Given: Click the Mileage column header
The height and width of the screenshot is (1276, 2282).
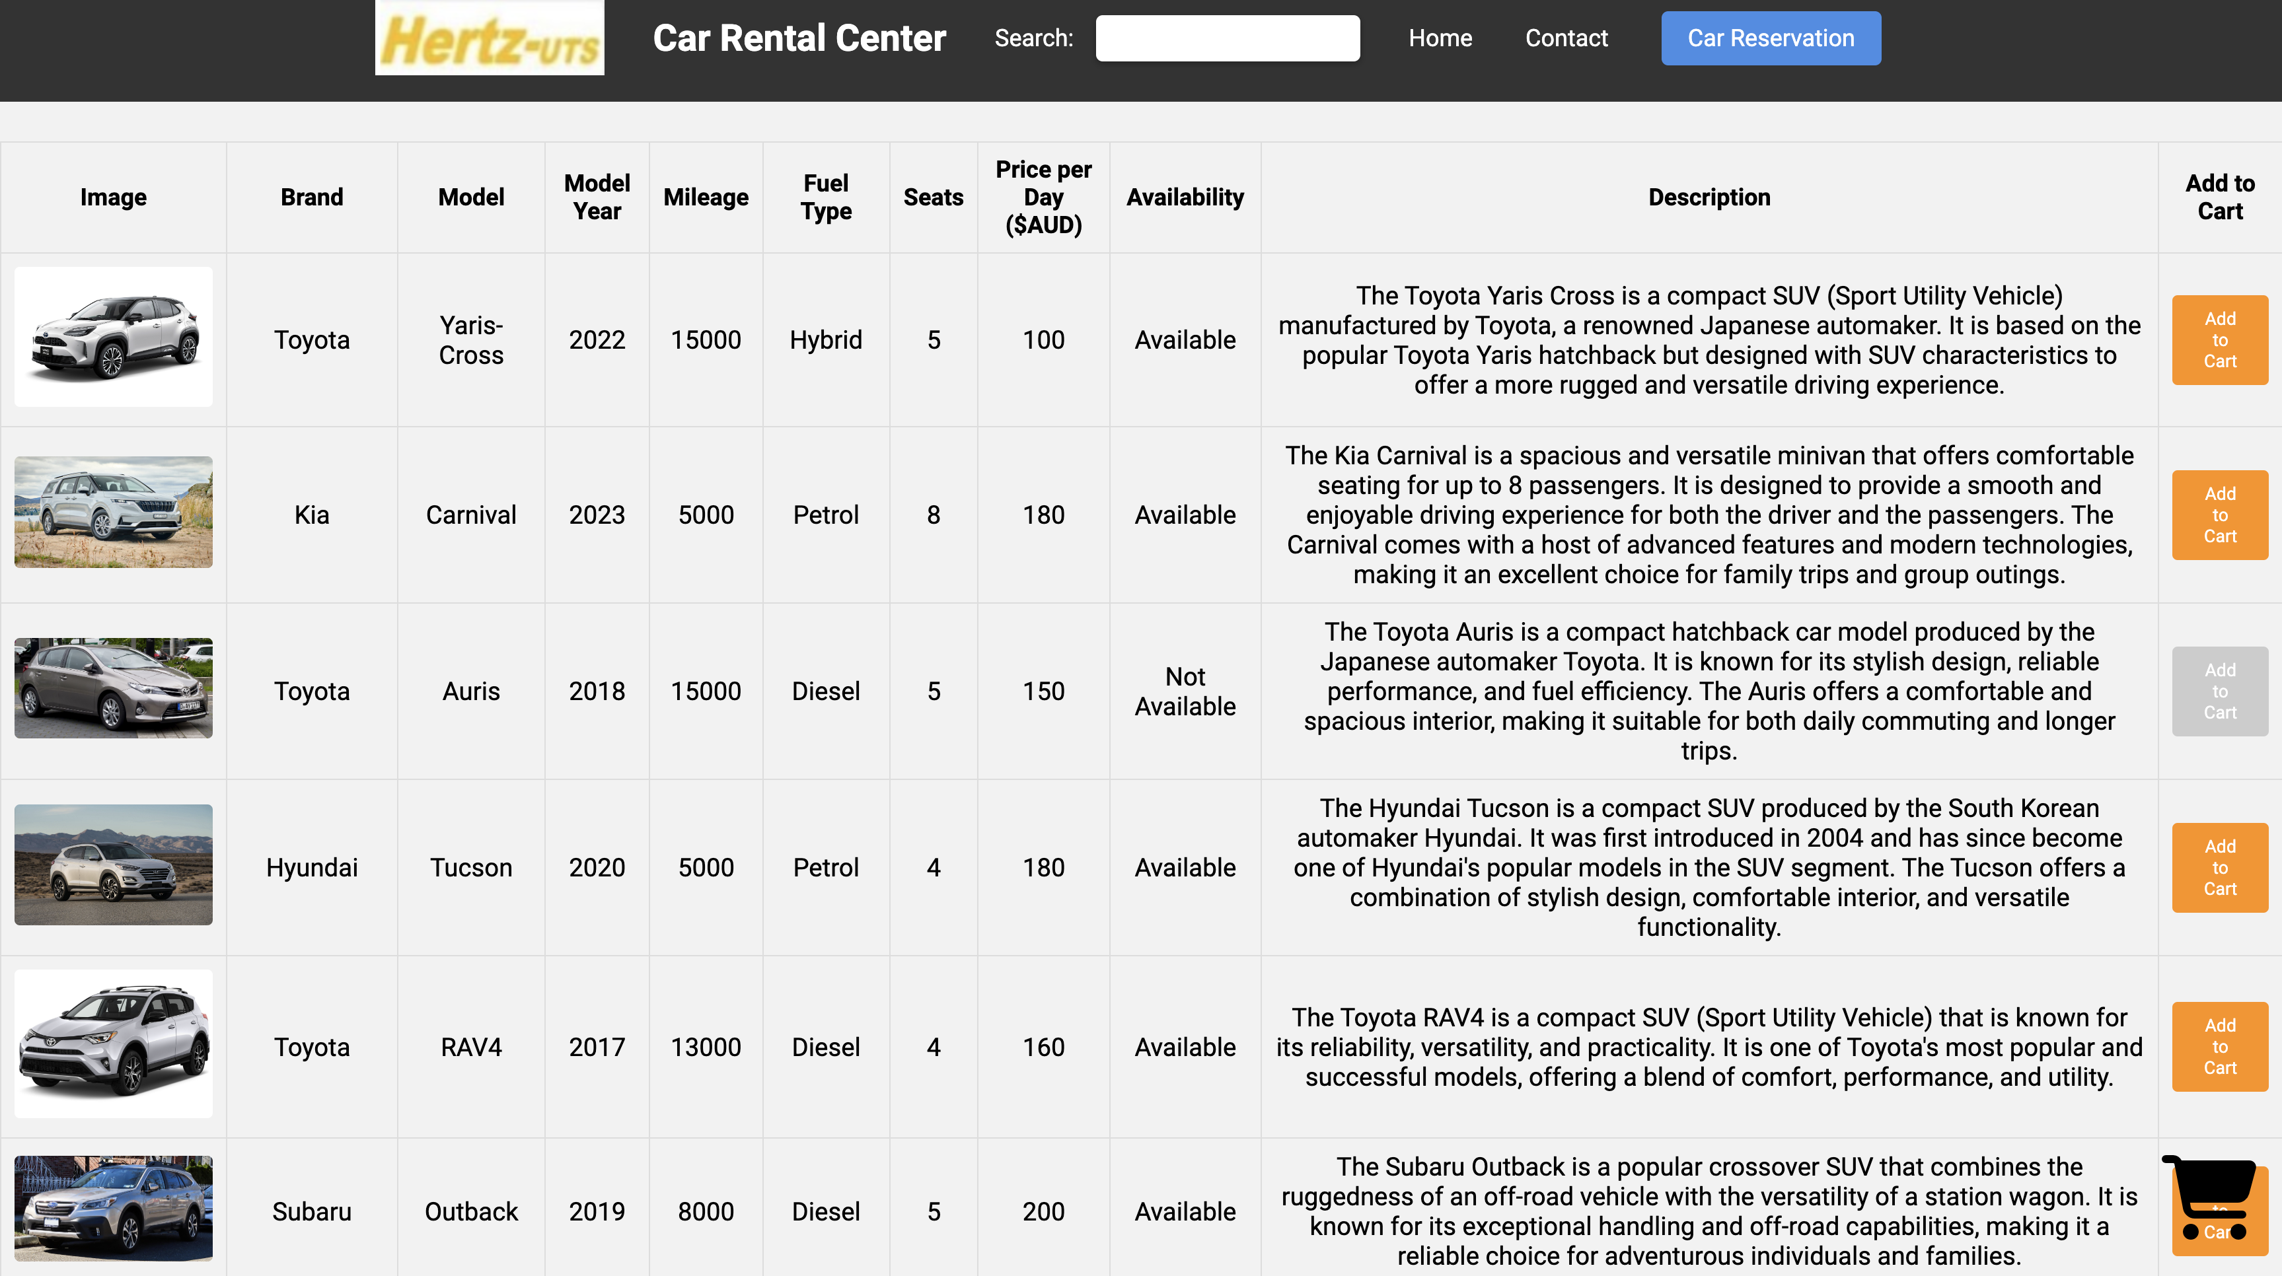Looking at the screenshot, I should [706, 197].
